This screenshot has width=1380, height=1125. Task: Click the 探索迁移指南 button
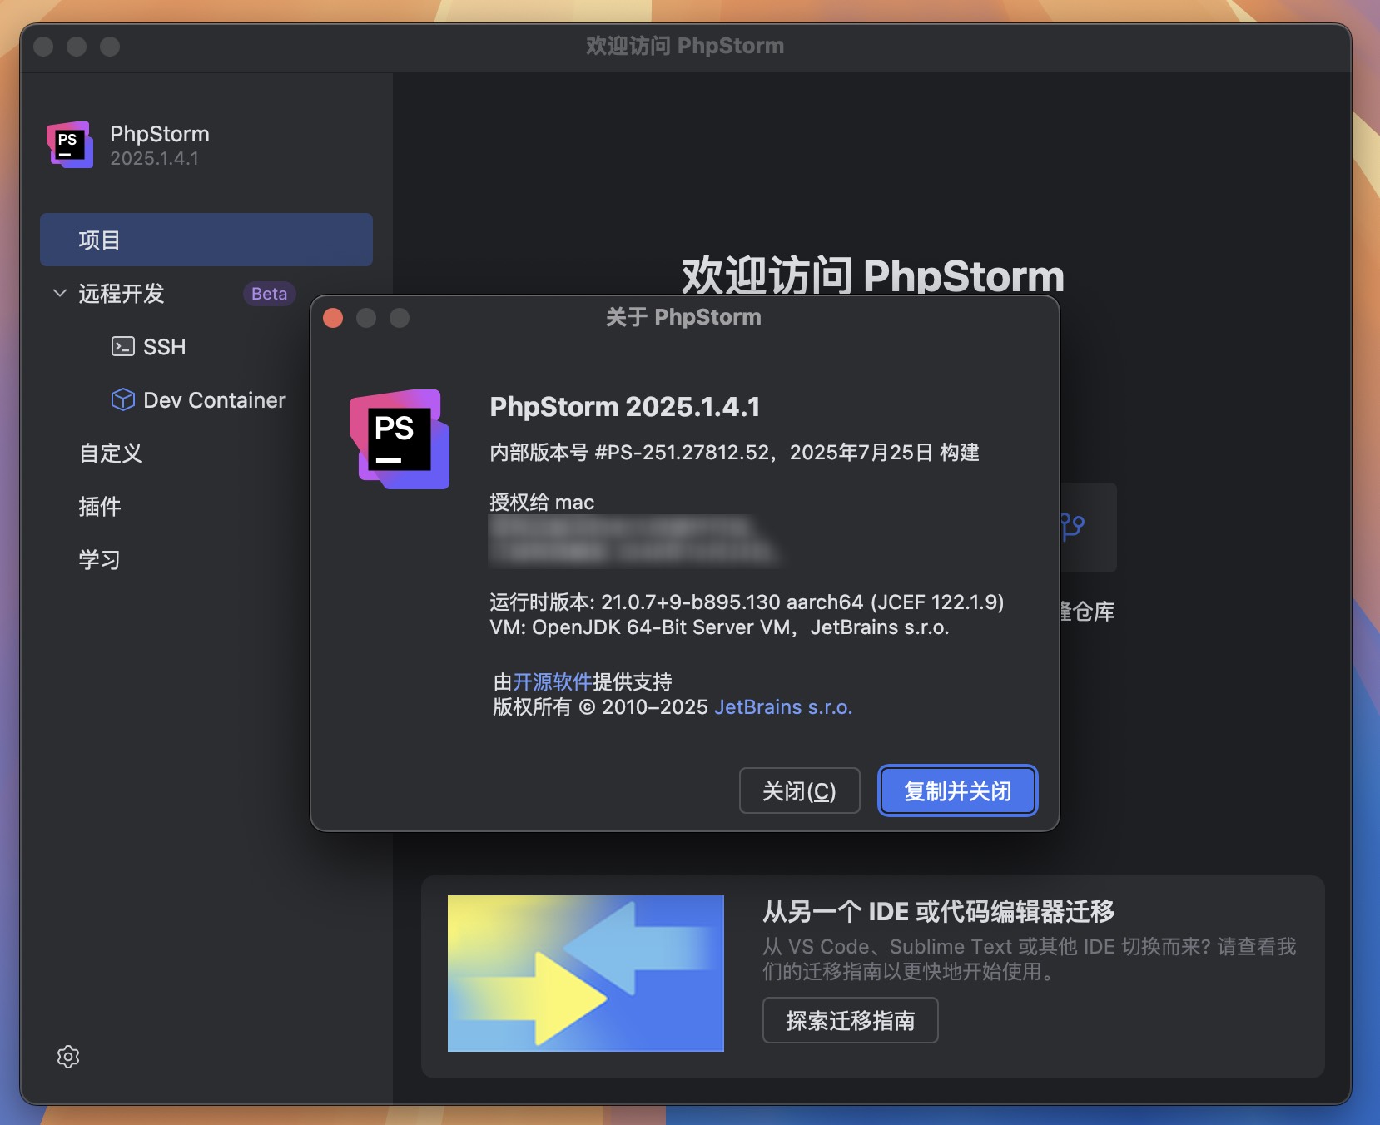[x=850, y=1019]
